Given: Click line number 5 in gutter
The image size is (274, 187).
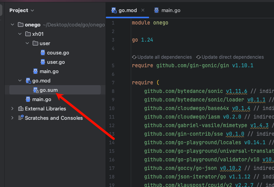Looking at the screenshot, I should pos(113,66).
